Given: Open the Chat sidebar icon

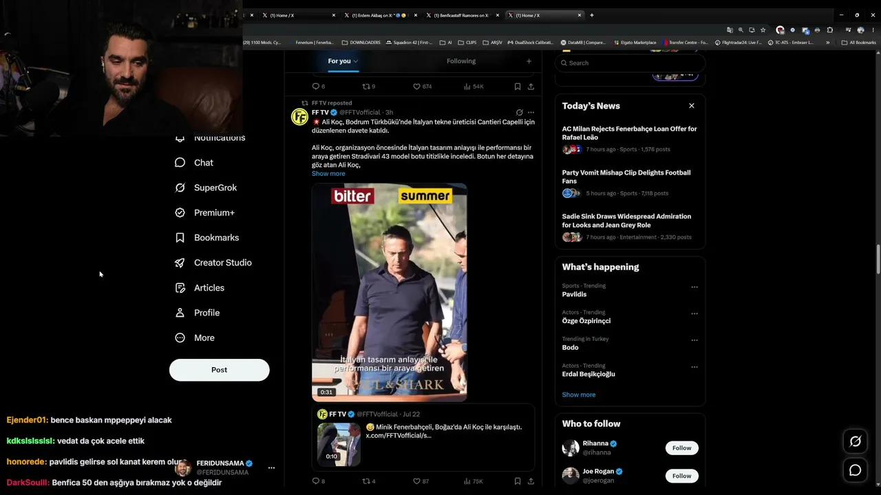Looking at the screenshot, I should tap(180, 162).
